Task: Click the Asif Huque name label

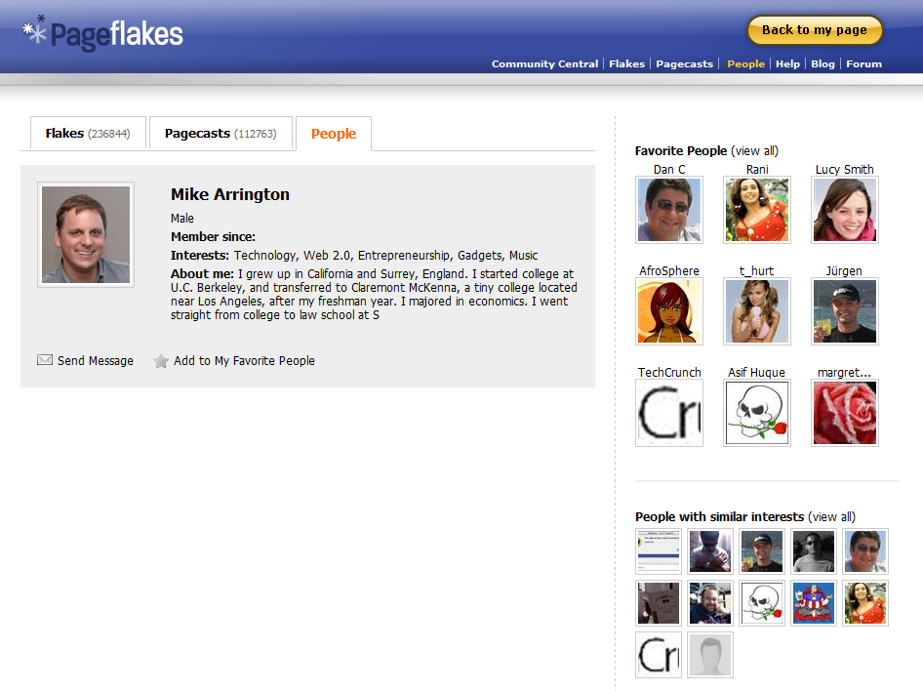Action: (756, 373)
